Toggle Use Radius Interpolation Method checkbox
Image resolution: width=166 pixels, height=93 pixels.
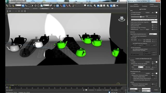(132, 50)
